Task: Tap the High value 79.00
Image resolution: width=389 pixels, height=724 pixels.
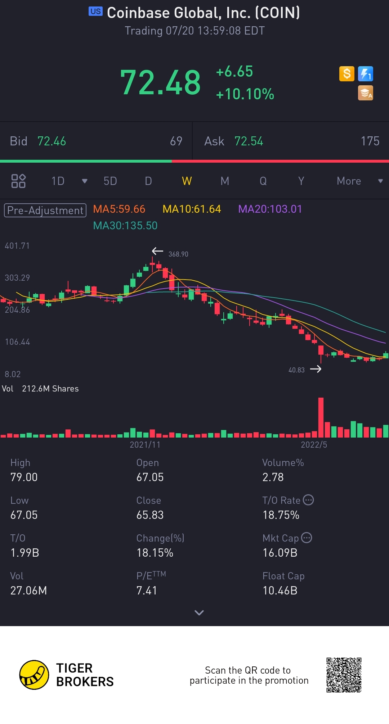Action: 24,477
